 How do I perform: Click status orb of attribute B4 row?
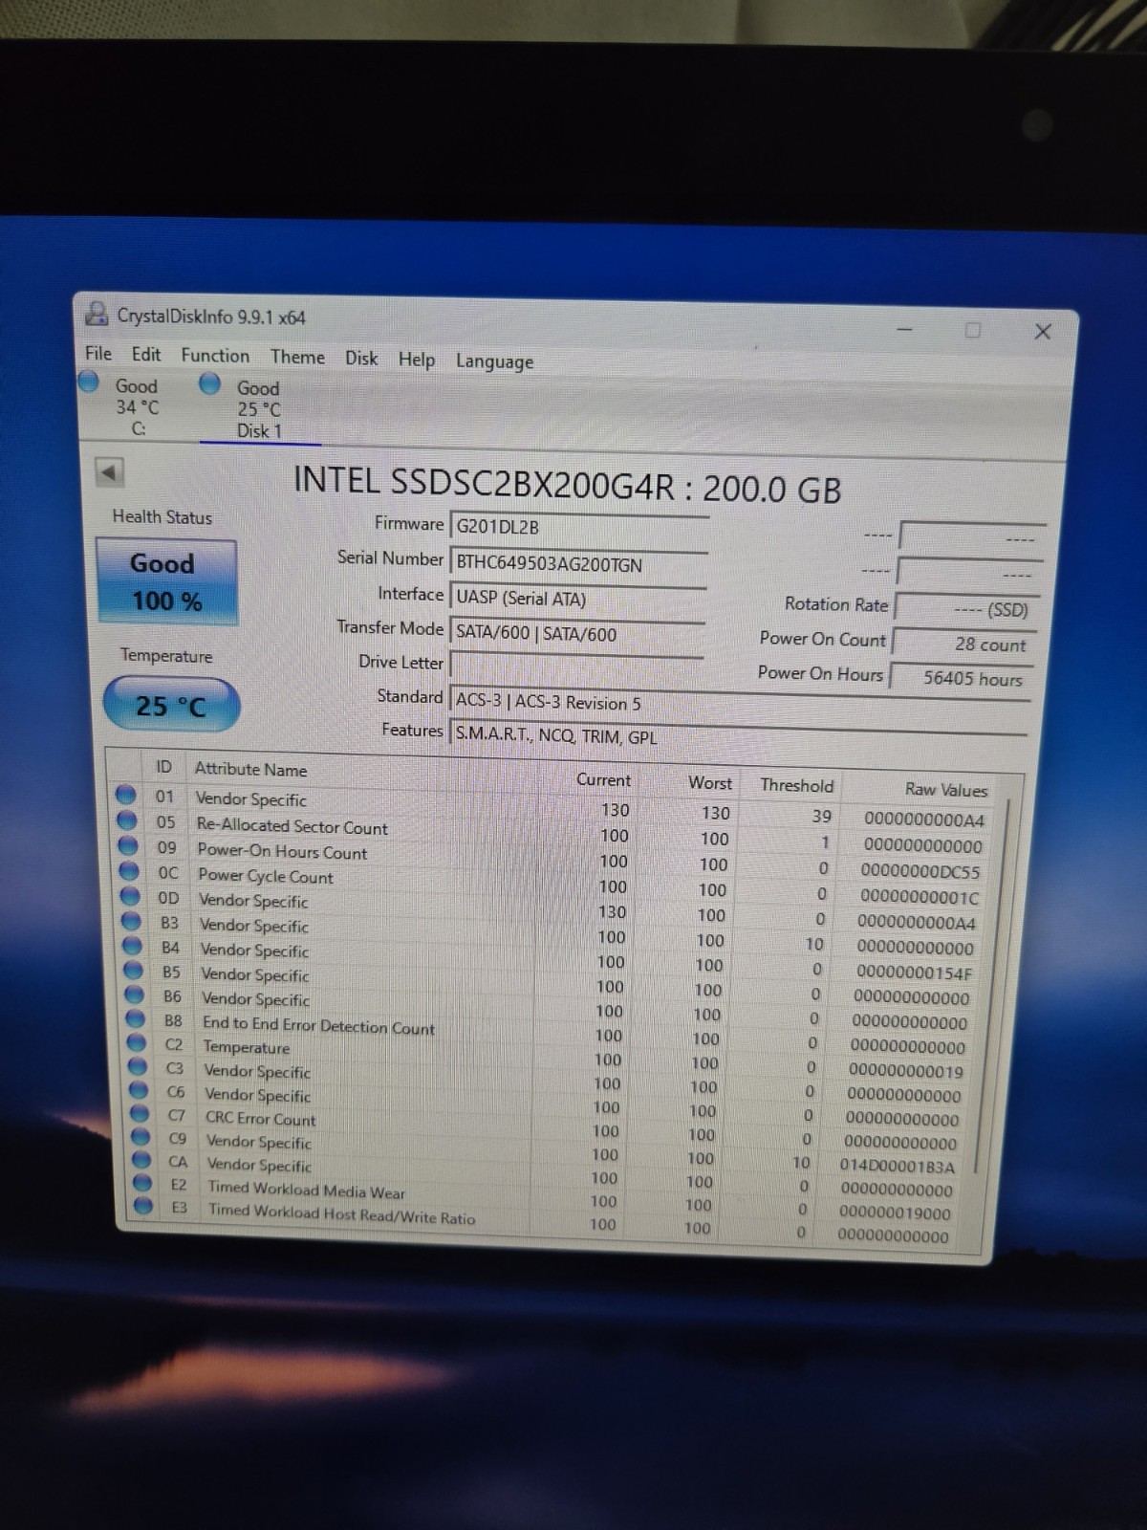pos(133,946)
